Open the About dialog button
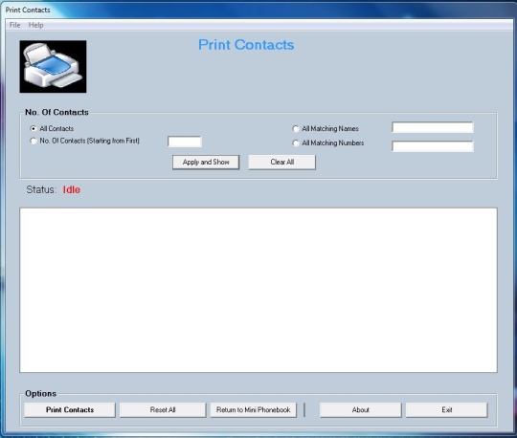This screenshot has width=517, height=438. tap(361, 410)
